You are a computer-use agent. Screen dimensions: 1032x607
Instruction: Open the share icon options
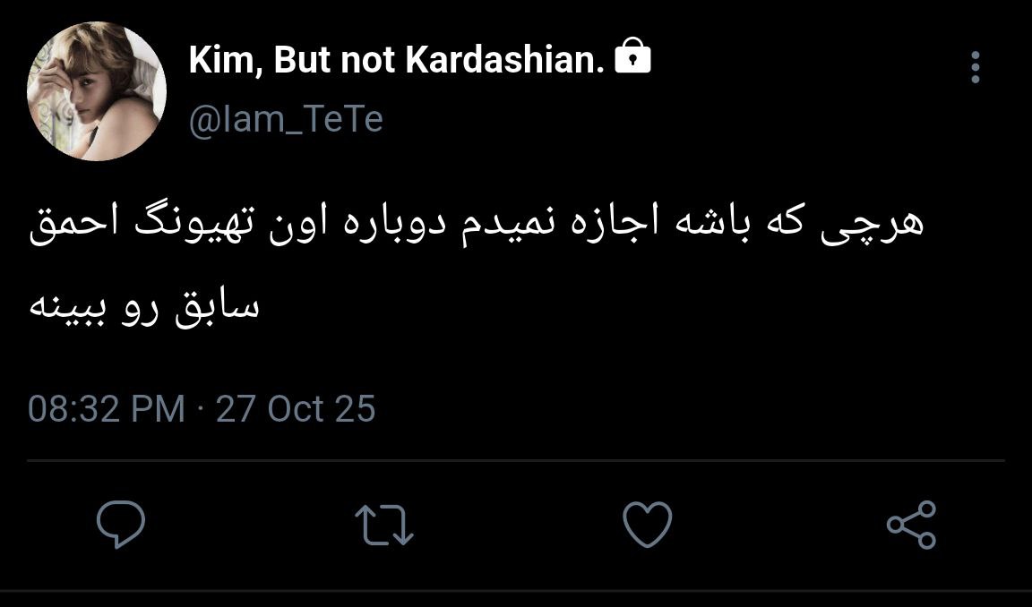pyautogui.click(x=910, y=525)
